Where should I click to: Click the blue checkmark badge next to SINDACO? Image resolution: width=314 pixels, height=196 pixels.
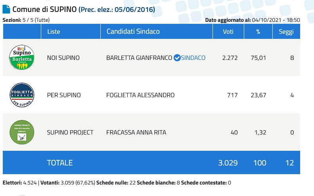[177, 58]
